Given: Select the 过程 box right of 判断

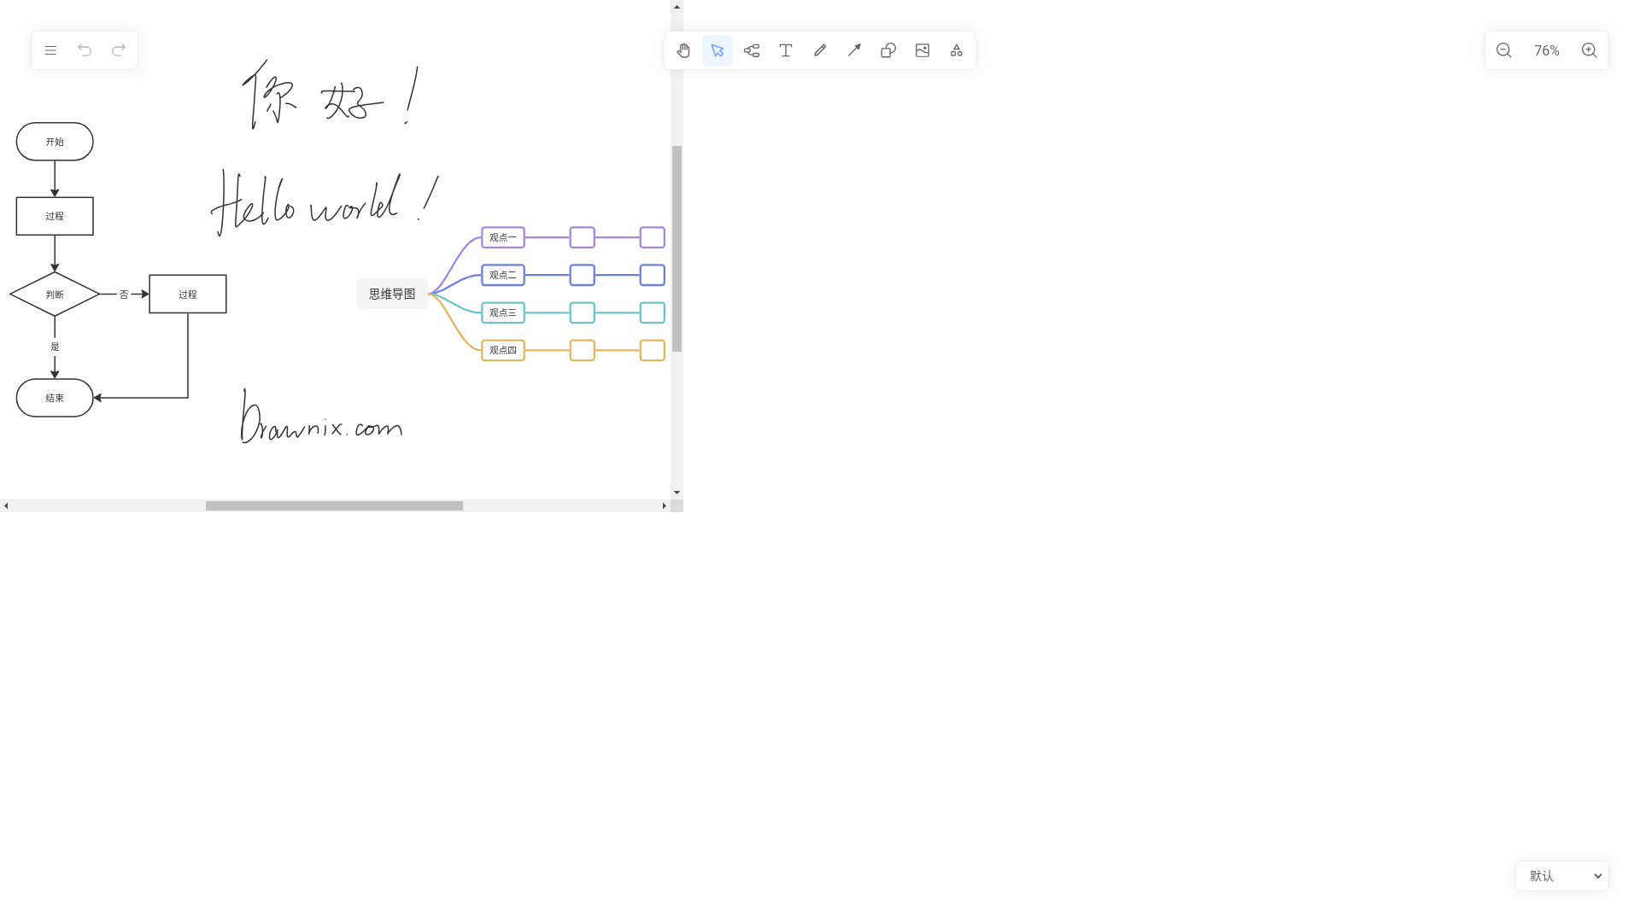Looking at the screenshot, I should pyautogui.click(x=188, y=294).
